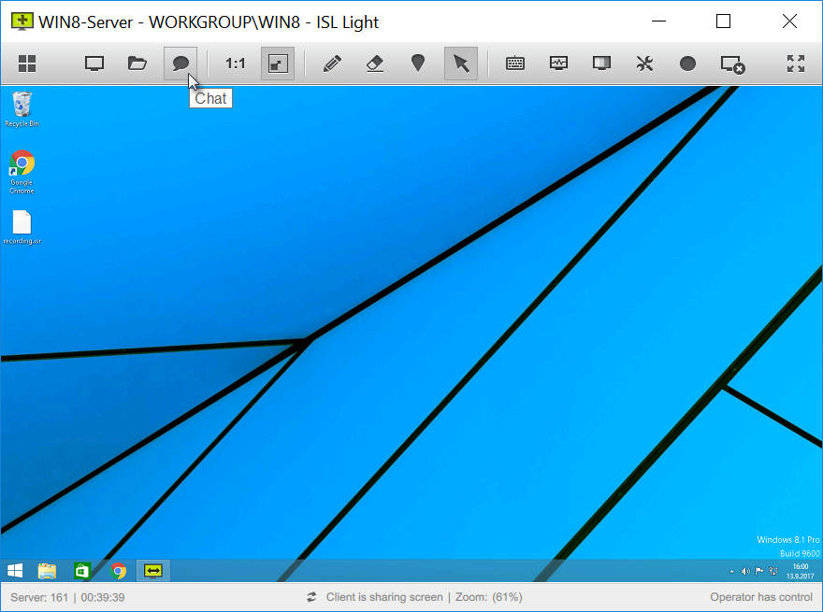
Task: Open the file transfer folder icon
Action: click(x=137, y=64)
